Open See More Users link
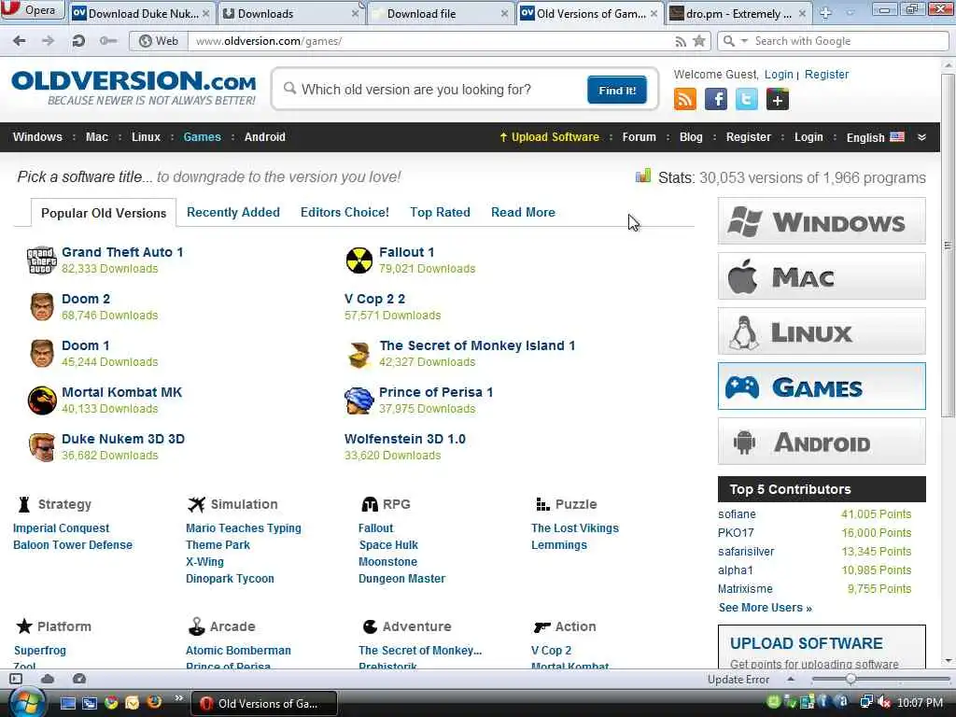The width and height of the screenshot is (956, 717). (766, 607)
